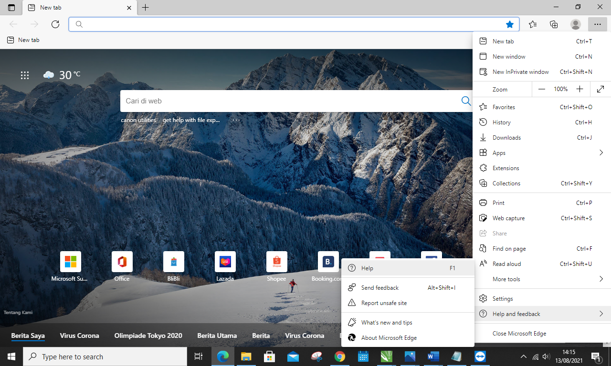
Task: Increase zoom with the plus control
Action: click(579, 89)
